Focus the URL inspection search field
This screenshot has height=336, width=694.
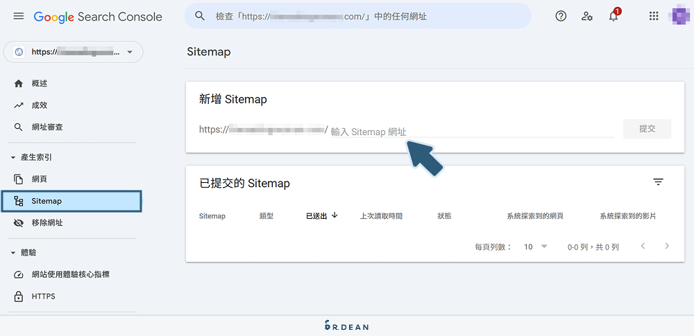coord(357,17)
